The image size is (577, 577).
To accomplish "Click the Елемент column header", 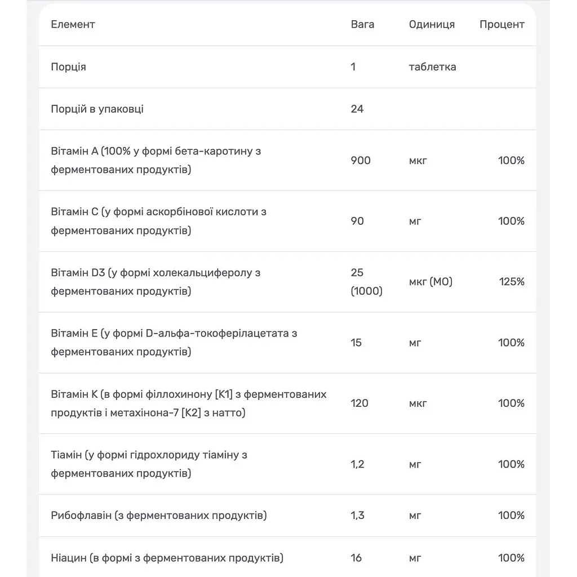I will point(73,24).
